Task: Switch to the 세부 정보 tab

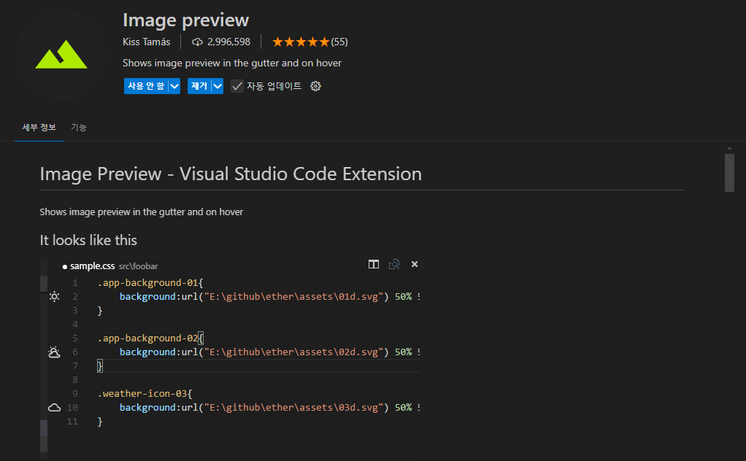Action: [x=39, y=128]
